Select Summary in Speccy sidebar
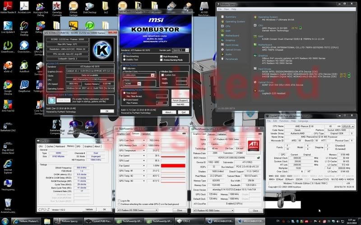This screenshot has width=361, height=225. (231, 17)
